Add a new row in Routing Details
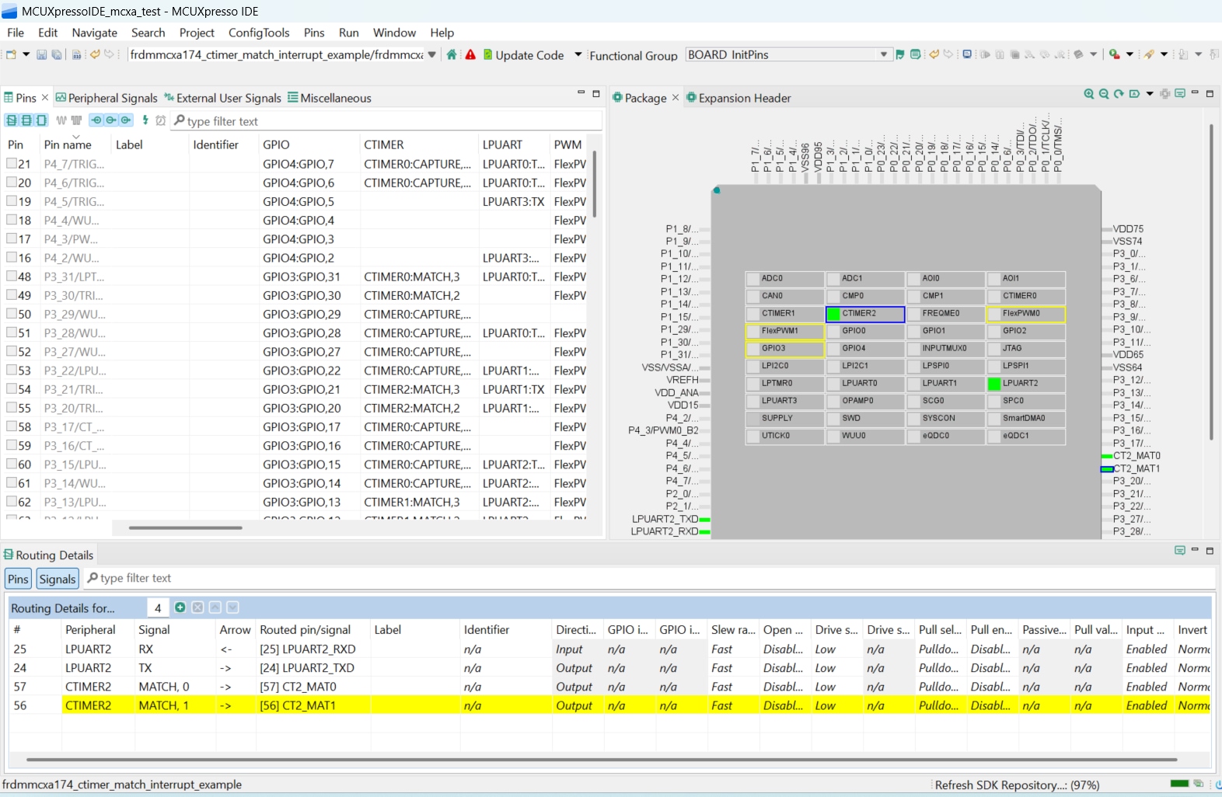1222x797 pixels. 180,607
